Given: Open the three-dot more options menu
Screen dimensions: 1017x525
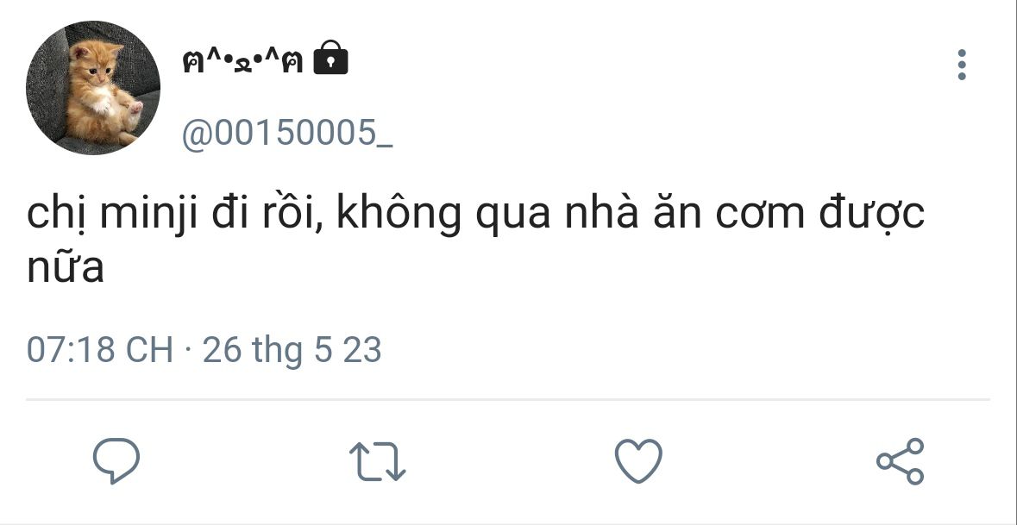Looking at the screenshot, I should [x=962, y=65].
